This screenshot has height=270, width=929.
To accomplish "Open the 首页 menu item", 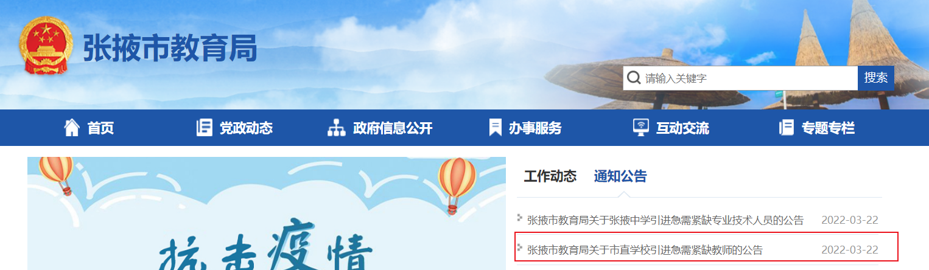I will (100, 128).
